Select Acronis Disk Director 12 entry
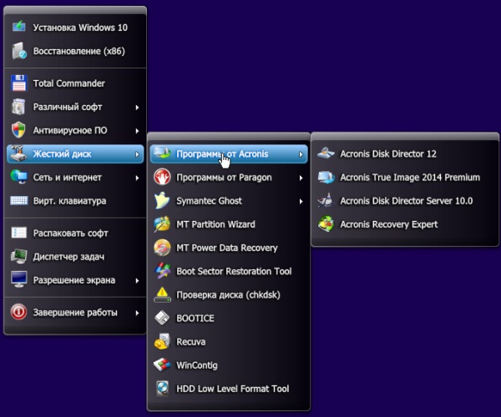The width and height of the screenshot is (501, 417). click(x=405, y=153)
